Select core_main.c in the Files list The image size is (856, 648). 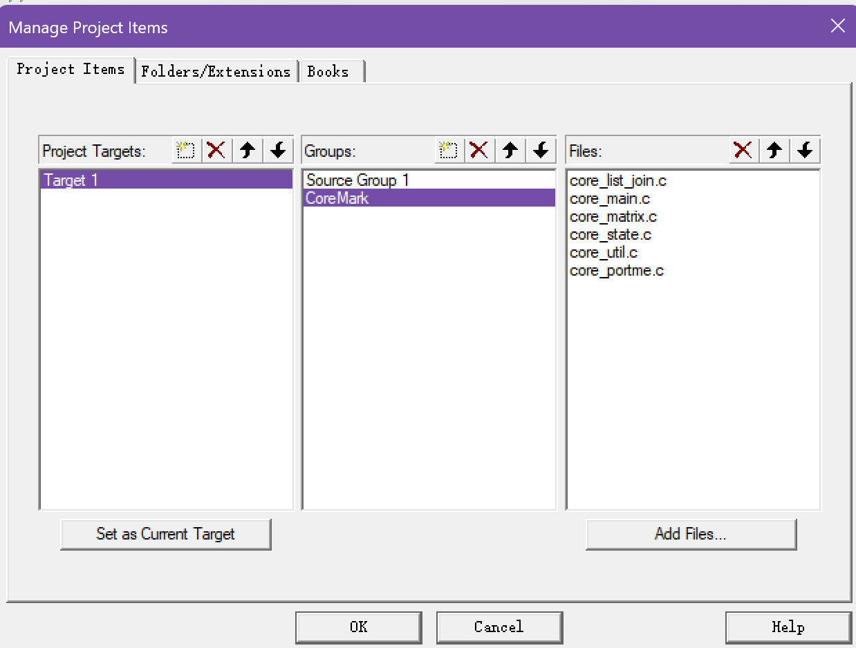[x=610, y=199]
